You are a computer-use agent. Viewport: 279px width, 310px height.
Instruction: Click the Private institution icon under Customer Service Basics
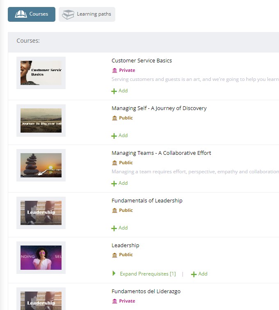(x=114, y=70)
